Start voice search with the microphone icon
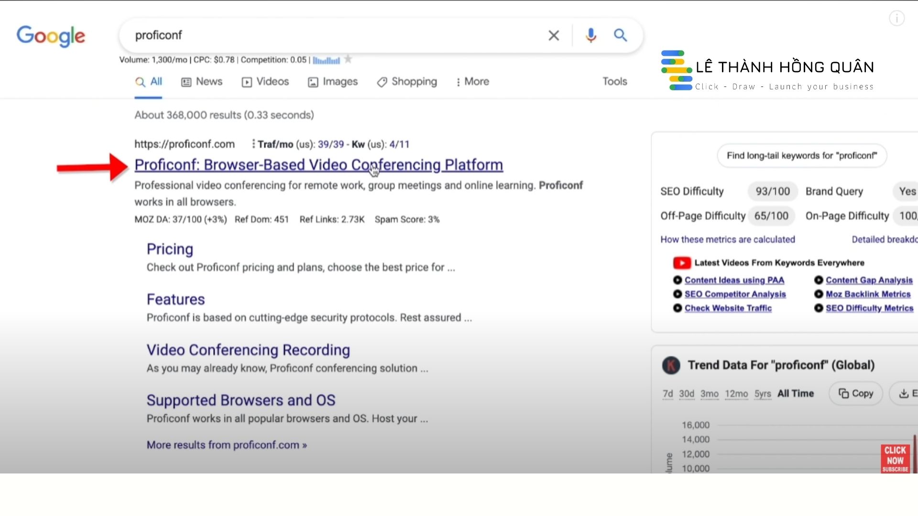The image size is (918, 516). coord(591,35)
